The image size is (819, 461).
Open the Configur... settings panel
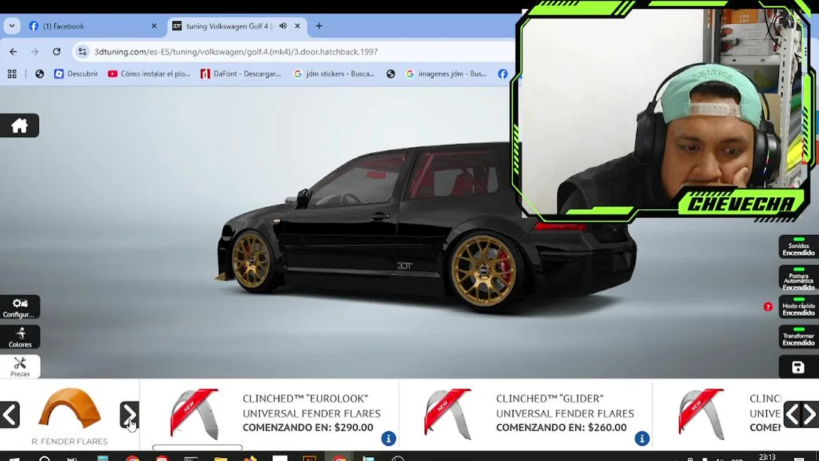coord(19,307)
